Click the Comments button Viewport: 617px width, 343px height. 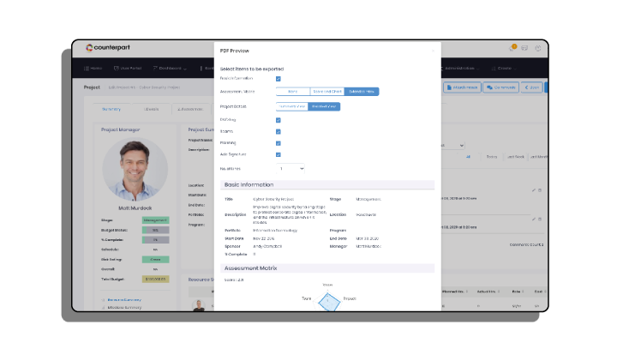point(501,87)
